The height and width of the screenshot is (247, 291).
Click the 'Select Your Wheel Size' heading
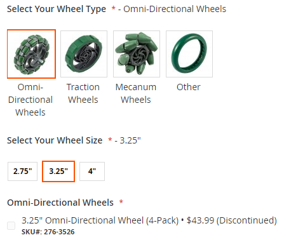point(55,140)
